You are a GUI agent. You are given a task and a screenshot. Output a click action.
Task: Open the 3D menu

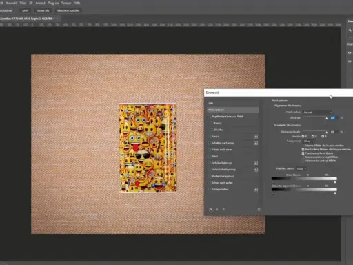click(x=31, y=3)
